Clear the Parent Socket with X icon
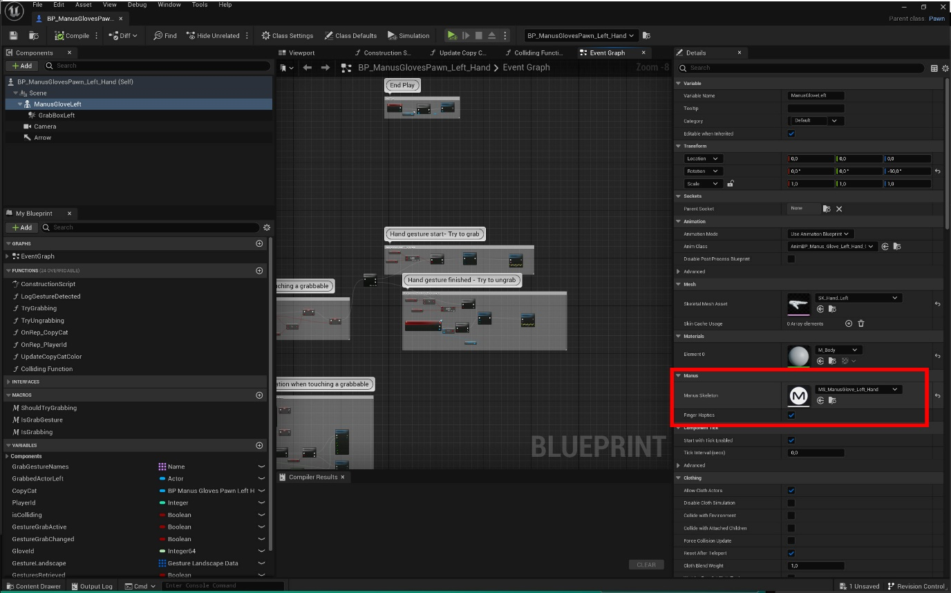Image resolution: width=951 pixels, height=593 pixels. point(839,209)
